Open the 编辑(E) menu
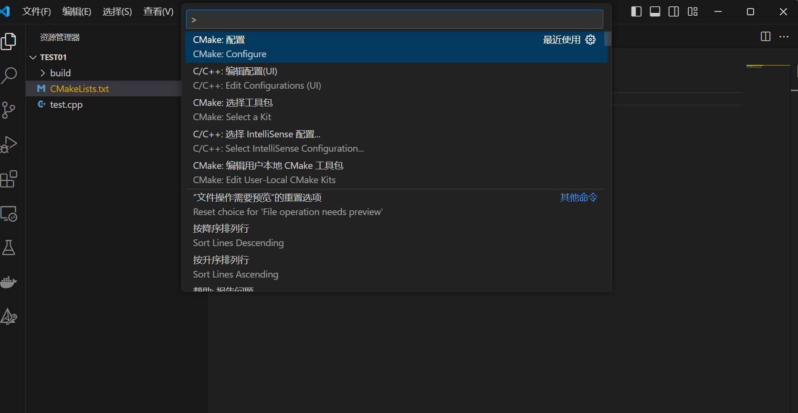Image resolution: width=798 pixels, height=413 pixels. 77,11
